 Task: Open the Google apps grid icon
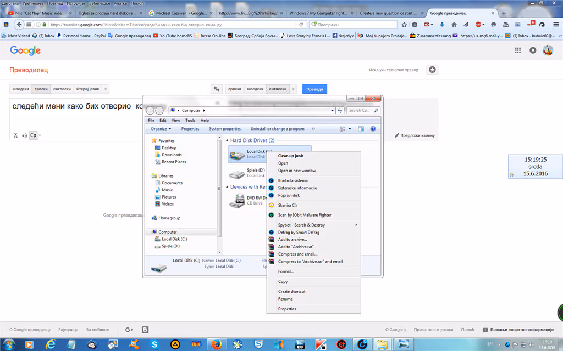(x=518, y=50)
